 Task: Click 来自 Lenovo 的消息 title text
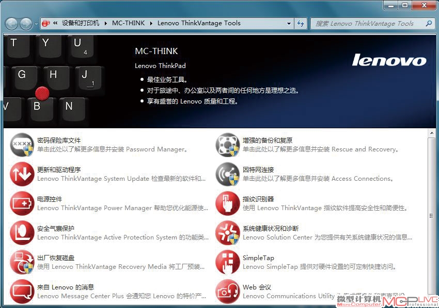tap(66, 287)
